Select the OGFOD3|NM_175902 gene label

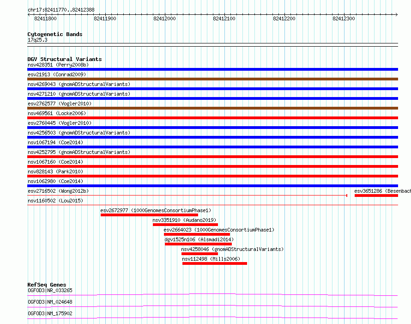click(50, 313)
